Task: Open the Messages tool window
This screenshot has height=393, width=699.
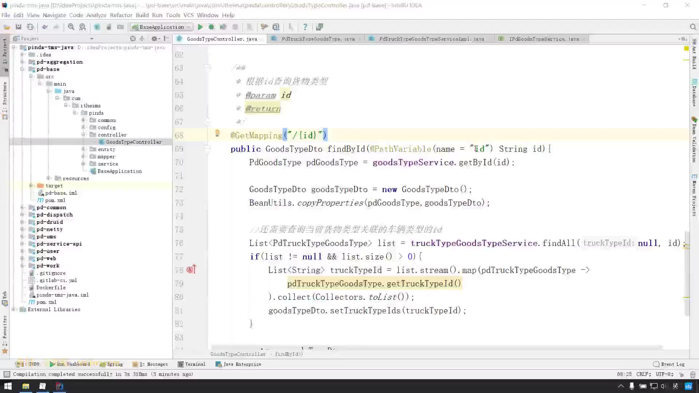Action: point(150,364)
